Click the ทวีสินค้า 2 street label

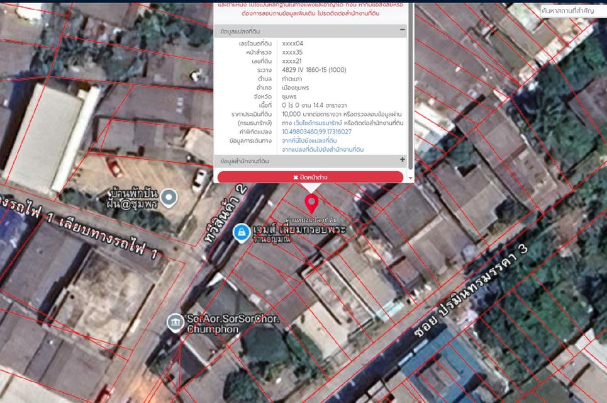coord(226,213)
